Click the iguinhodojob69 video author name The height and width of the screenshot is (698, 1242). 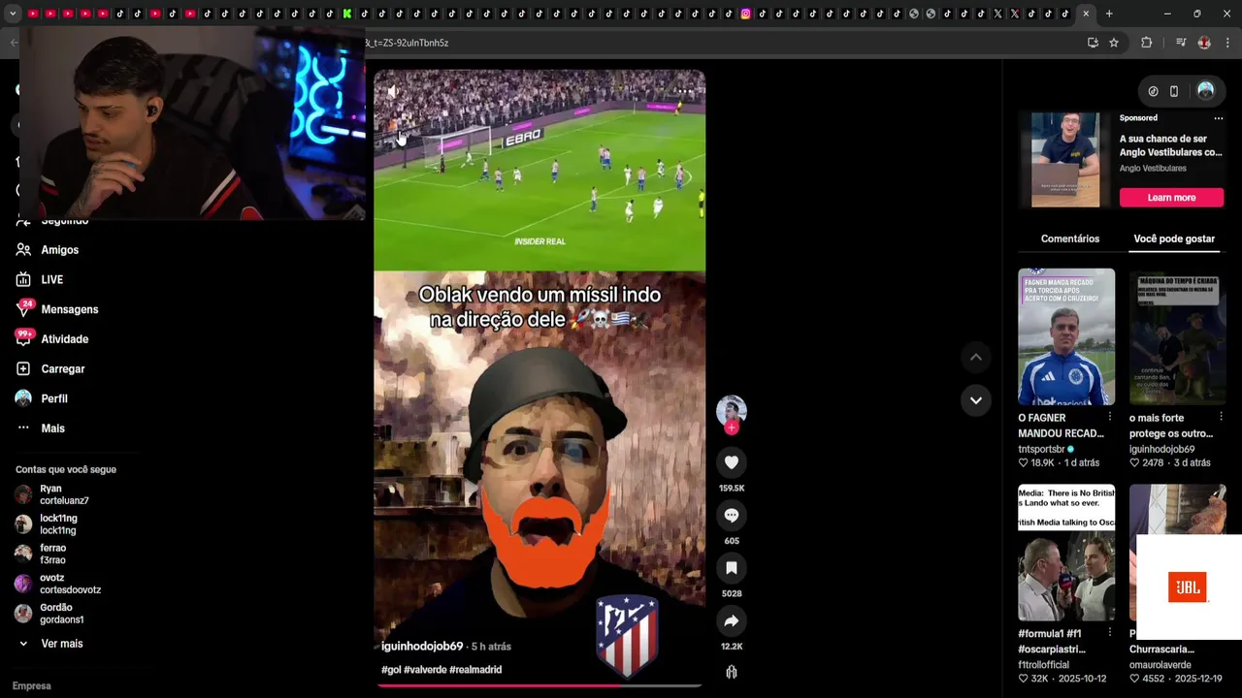[x=422, y=646]
